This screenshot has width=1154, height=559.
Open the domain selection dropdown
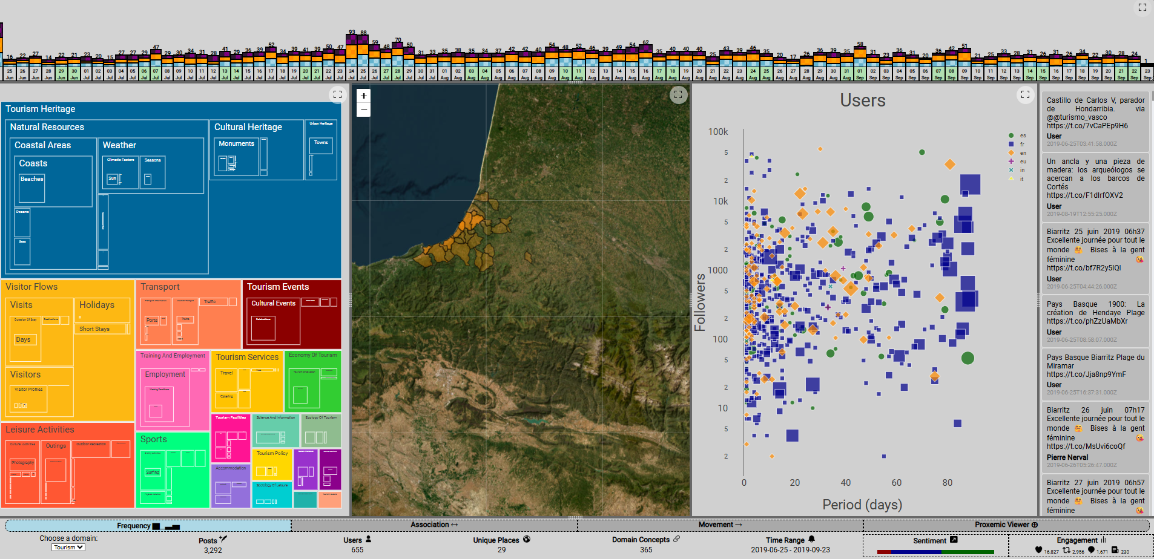coord(68,547)
